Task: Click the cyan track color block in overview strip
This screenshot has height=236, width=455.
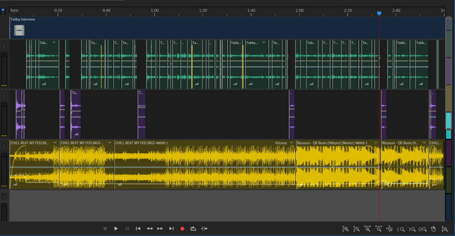Action: click(x=449, y=121)
